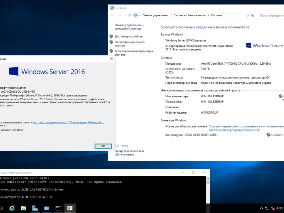Open the network tray icon
The image size is (284, 213).
pos(267,208)
